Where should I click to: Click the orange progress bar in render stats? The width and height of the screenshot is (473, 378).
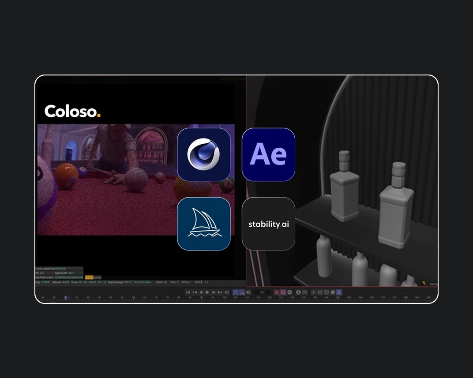[x=89, y=277]
